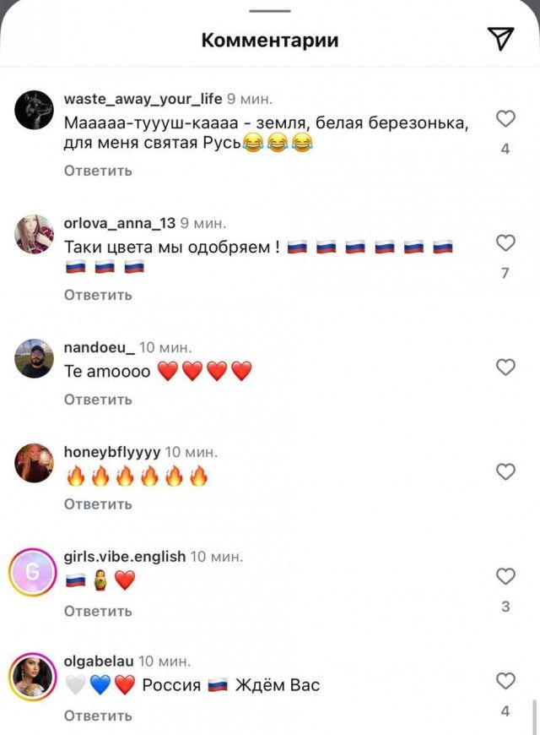540x735 pixels.
Task: Like waste_away_your_life's comment
Action: point(505,118)
